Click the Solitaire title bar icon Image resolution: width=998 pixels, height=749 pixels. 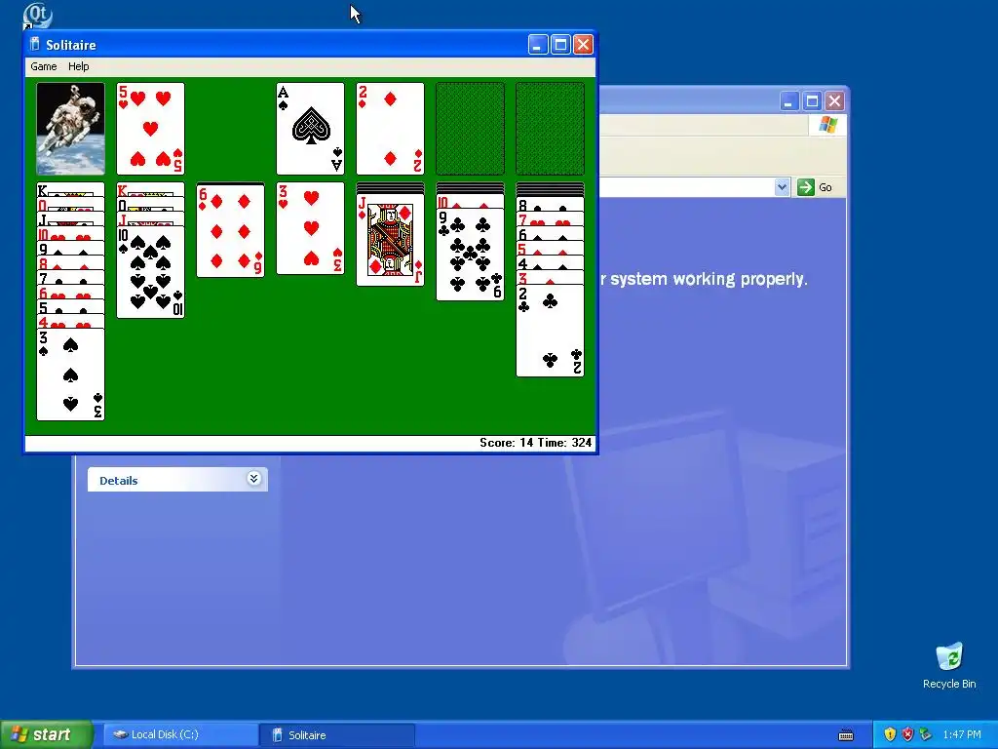35,45
